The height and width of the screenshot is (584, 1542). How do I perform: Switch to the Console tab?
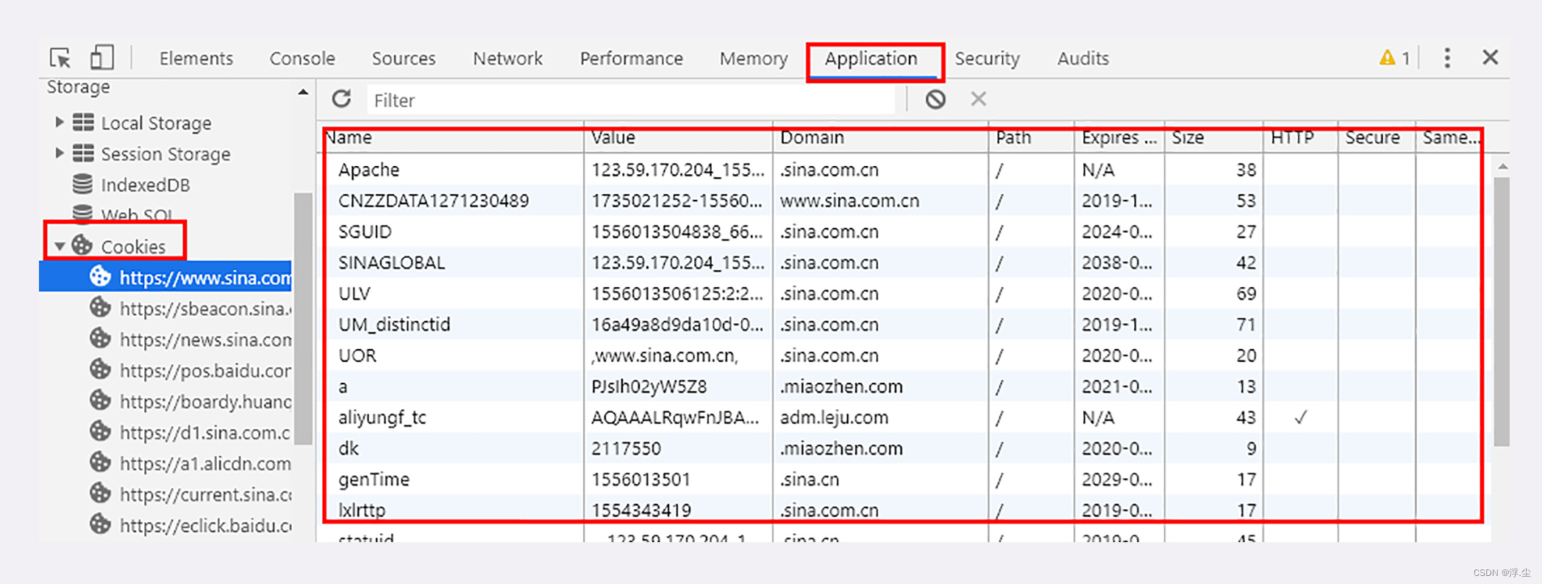302,59
